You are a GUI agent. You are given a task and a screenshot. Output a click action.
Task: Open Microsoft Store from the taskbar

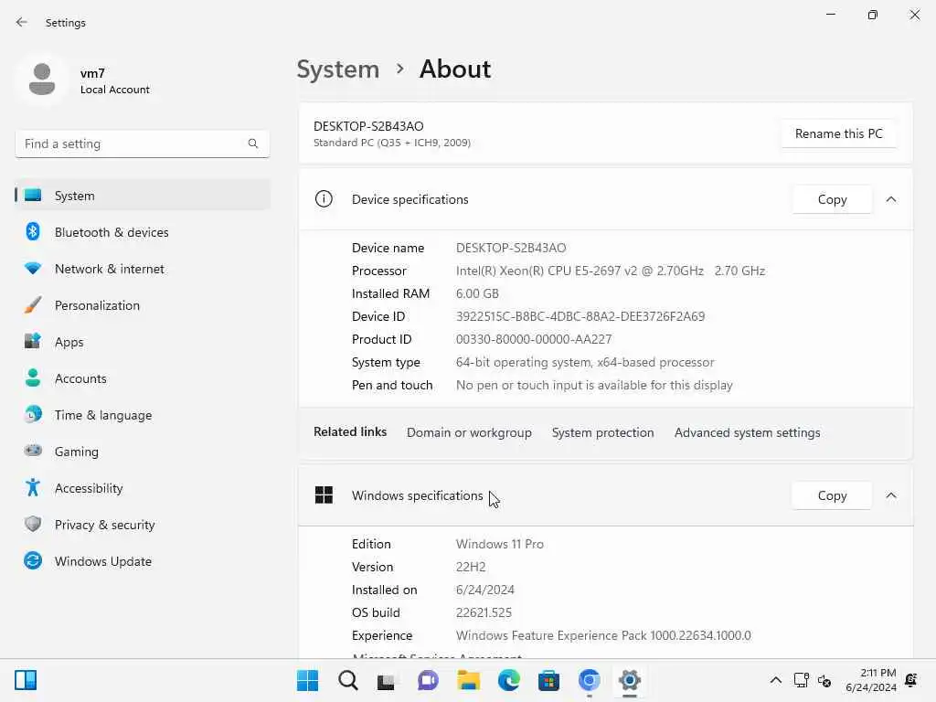coord(548,680)
